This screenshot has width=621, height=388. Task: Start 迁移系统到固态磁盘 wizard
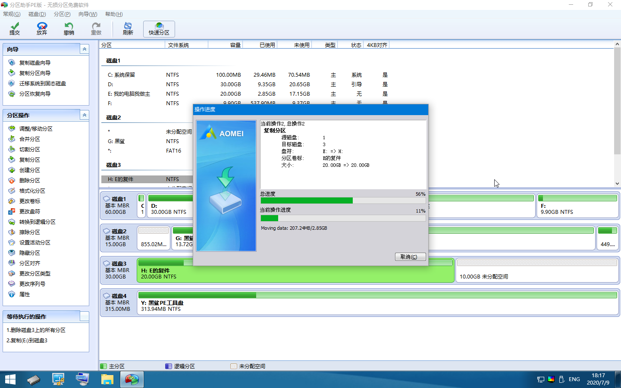point(42,83)
